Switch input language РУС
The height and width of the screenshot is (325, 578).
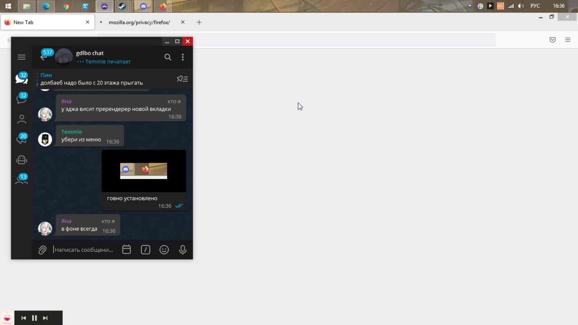tap(535, 6)
